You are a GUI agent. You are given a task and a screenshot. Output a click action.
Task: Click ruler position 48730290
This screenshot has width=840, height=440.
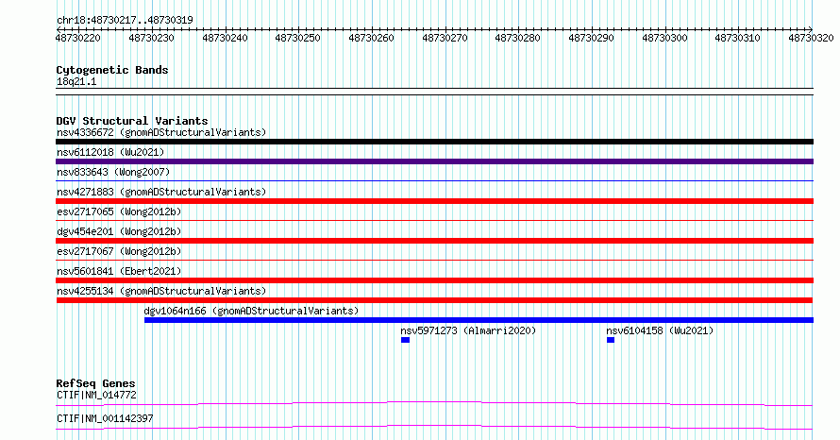[x=591, y=38]
